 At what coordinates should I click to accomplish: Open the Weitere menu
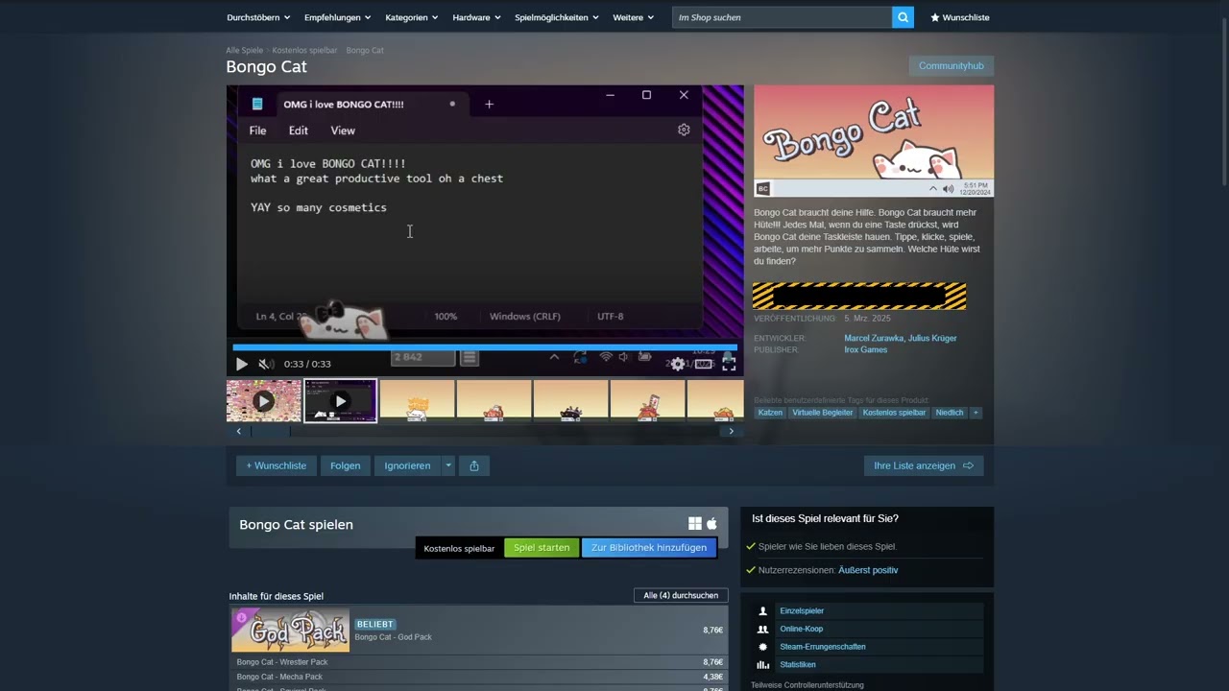[633, 17]
